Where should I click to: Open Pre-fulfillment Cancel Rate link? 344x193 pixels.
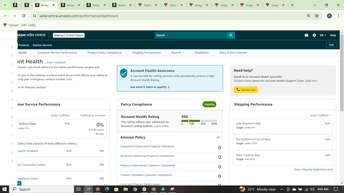pos(253,139)
